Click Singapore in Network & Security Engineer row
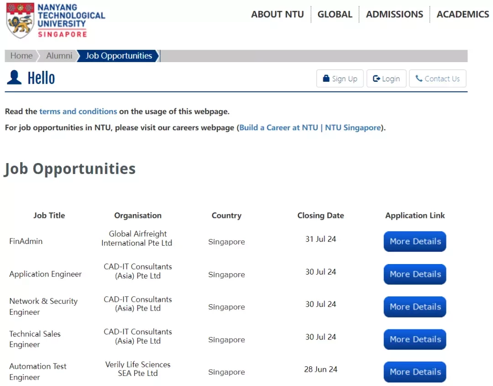493x386 pixels. coord(226,307)
